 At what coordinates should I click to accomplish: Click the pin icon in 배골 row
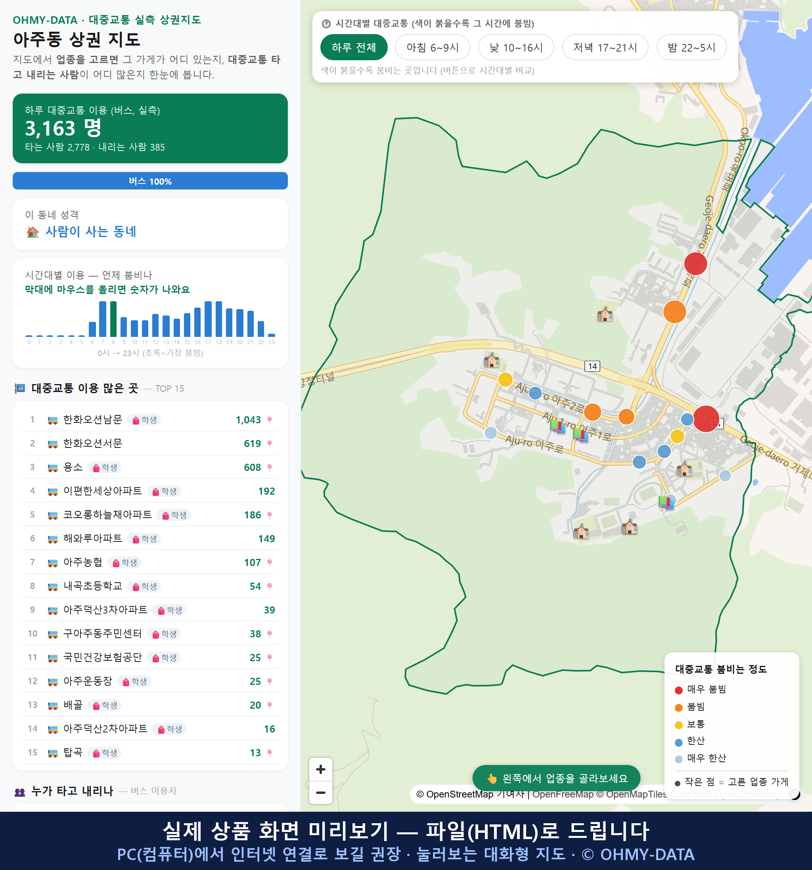click(x=270, y=705)
